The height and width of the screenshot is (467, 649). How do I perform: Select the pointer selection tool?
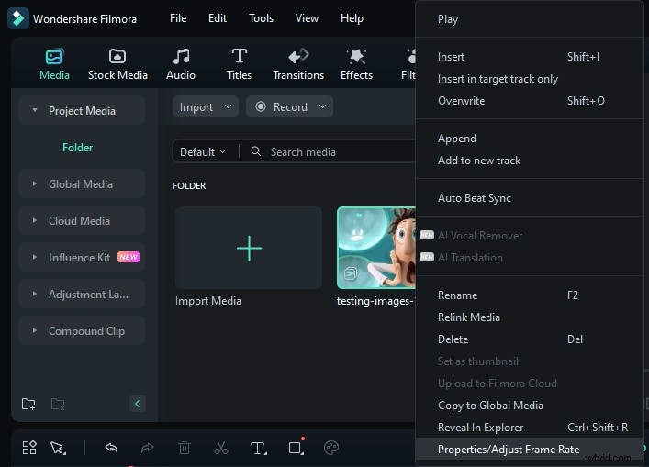coord(58,448)
